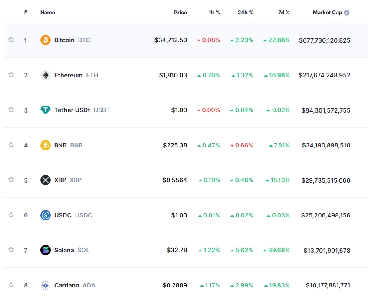Open the Tether USDt name link
This screenshot has height=304, width=368.
click(72, 110)
